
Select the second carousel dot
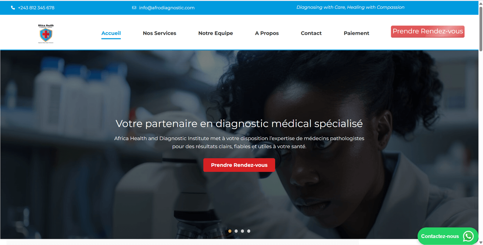(x=236, y=231)
